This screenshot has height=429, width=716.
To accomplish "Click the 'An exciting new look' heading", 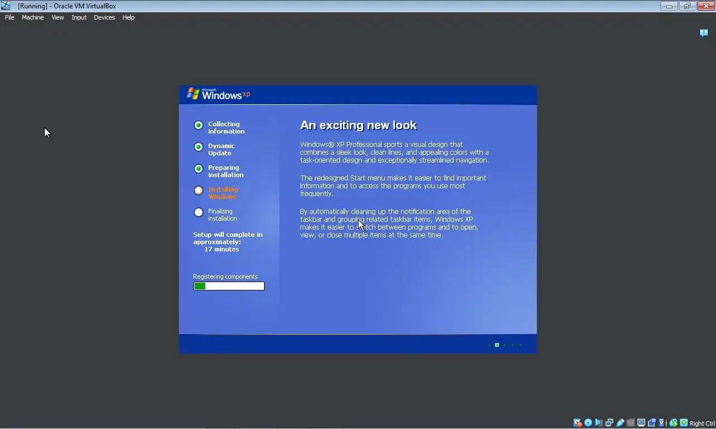I will (x=359, y=125).
